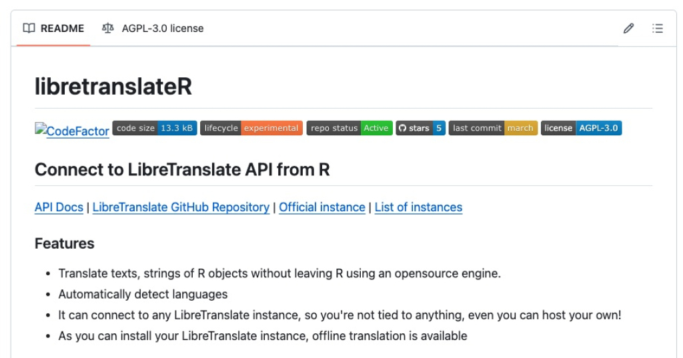Click the book icon beside README

[x=29, y=28]
